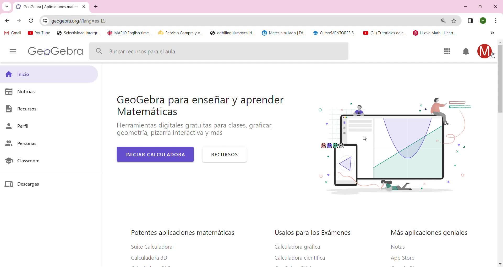This screenshot has height=267, width=503.
Task: Open the Curso:MENTORES bookmark
Action: [x=335, y=33]
